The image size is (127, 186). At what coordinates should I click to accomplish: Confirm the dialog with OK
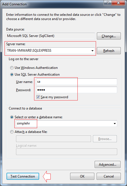(82, 176)
